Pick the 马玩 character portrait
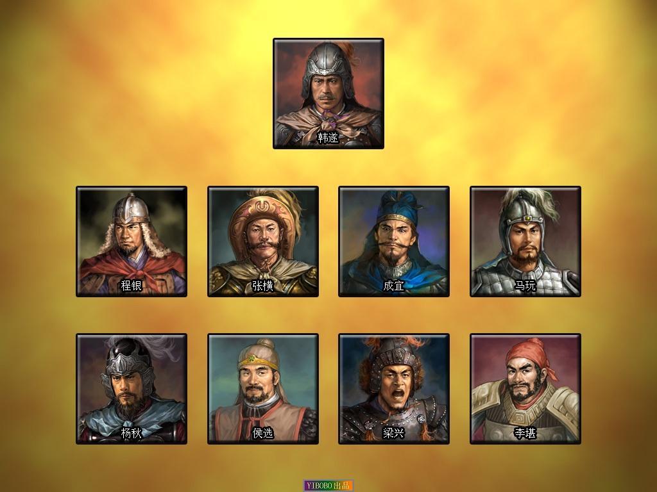 pos(525,242)
